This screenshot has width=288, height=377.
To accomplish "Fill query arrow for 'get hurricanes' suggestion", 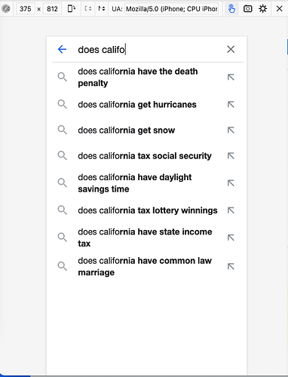I will point(231,104).
